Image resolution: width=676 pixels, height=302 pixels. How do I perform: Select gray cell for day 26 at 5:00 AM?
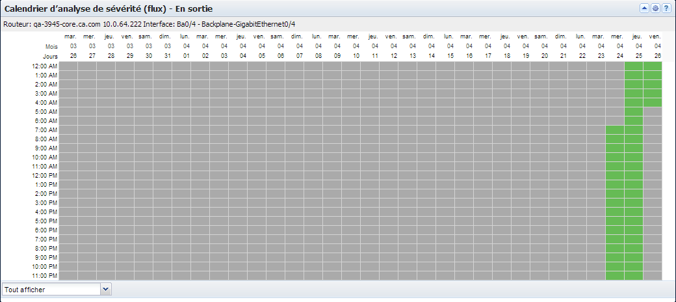(653, 111)
